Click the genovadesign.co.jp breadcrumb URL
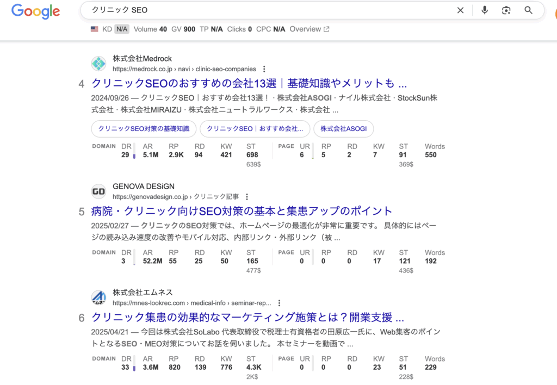This screenshot has height=385, width=557. point(176,196)
